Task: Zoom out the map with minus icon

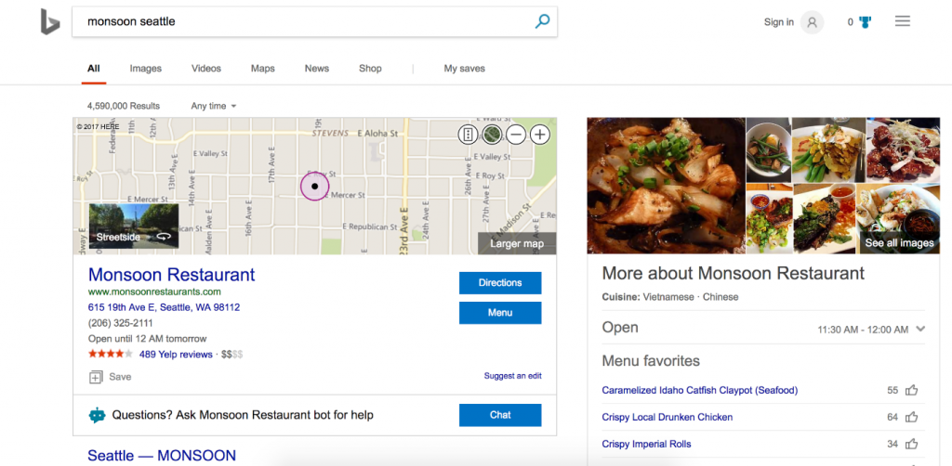Action: click(x=516, y=134)
